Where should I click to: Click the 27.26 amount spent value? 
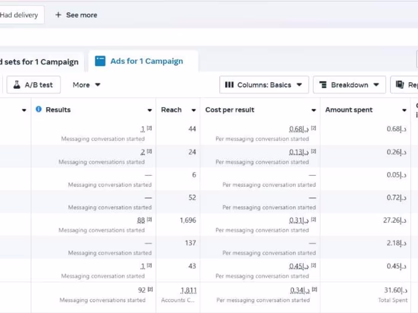click(x=395, y=220)
